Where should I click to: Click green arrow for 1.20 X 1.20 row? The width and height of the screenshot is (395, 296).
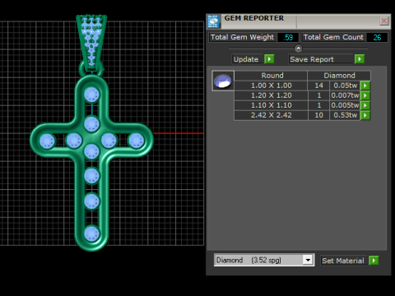pos(365,95)
